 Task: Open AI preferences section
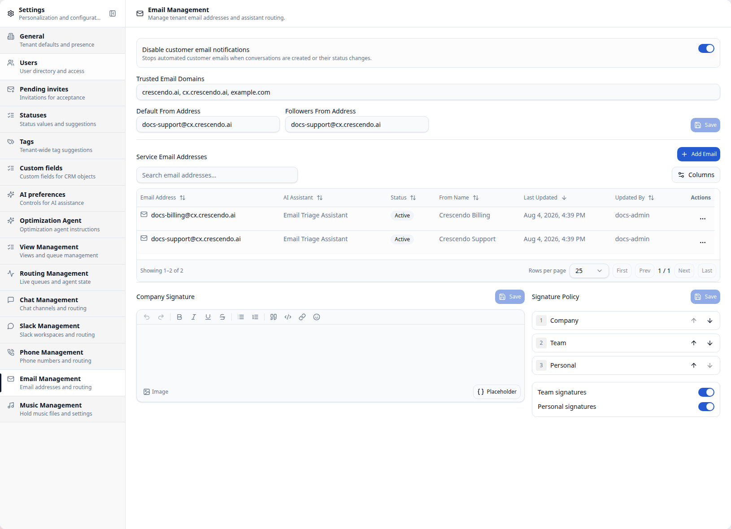(63, 199)
